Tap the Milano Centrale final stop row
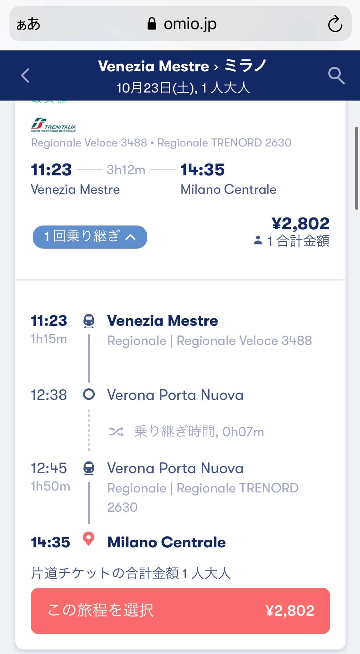The width and height of the screenshot is (360, 654). click(x=166, y=542)
